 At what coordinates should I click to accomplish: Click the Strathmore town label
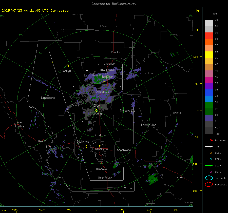pyautogui.click(x=123, y=150)
